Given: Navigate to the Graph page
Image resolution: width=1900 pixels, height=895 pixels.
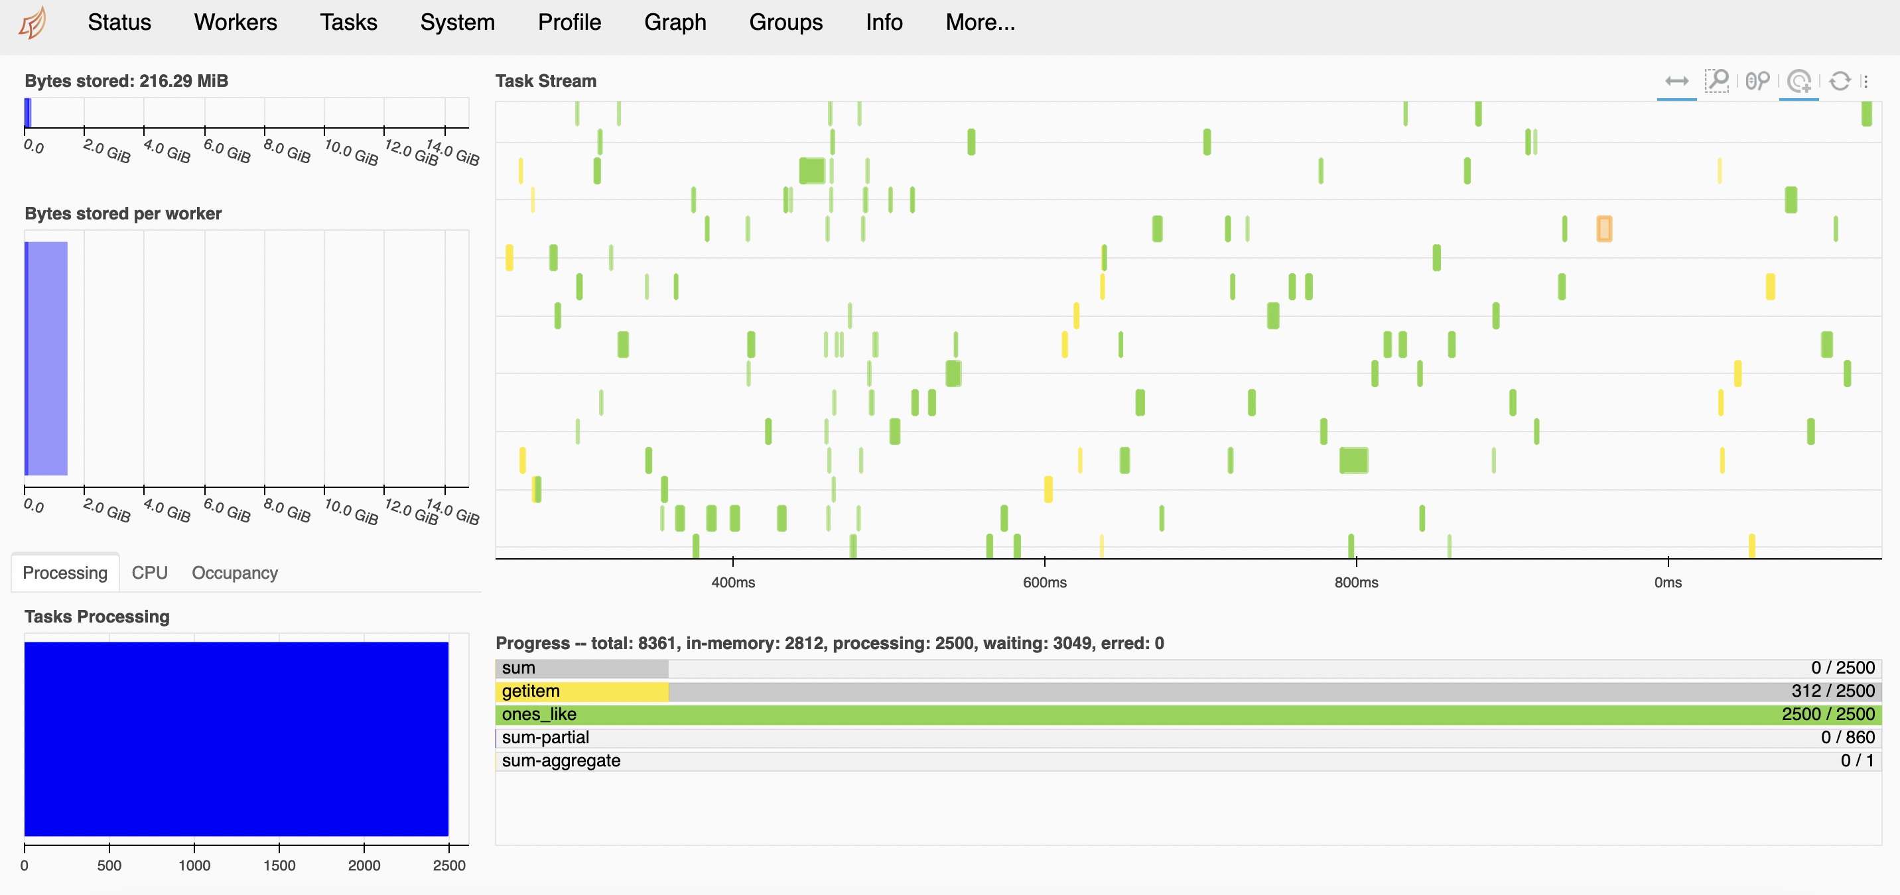Looking at the screenshot, I should click(674, 22).
